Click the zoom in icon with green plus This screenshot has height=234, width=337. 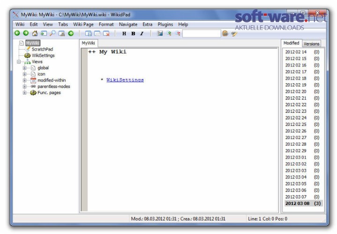click(x=169, y=33)
